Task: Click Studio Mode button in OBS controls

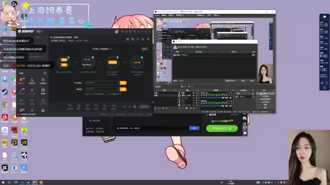Action: [265, 102]
